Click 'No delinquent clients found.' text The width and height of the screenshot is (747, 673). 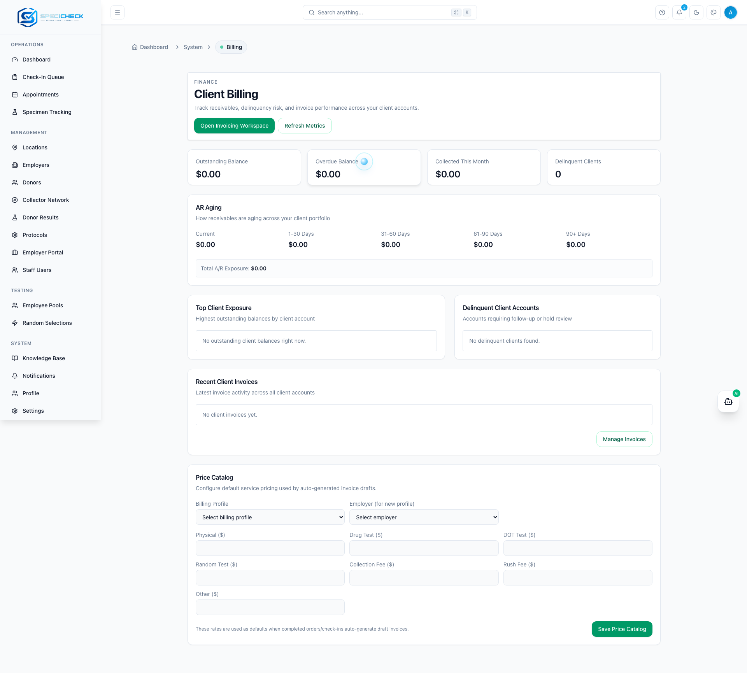tap(504, 341)
